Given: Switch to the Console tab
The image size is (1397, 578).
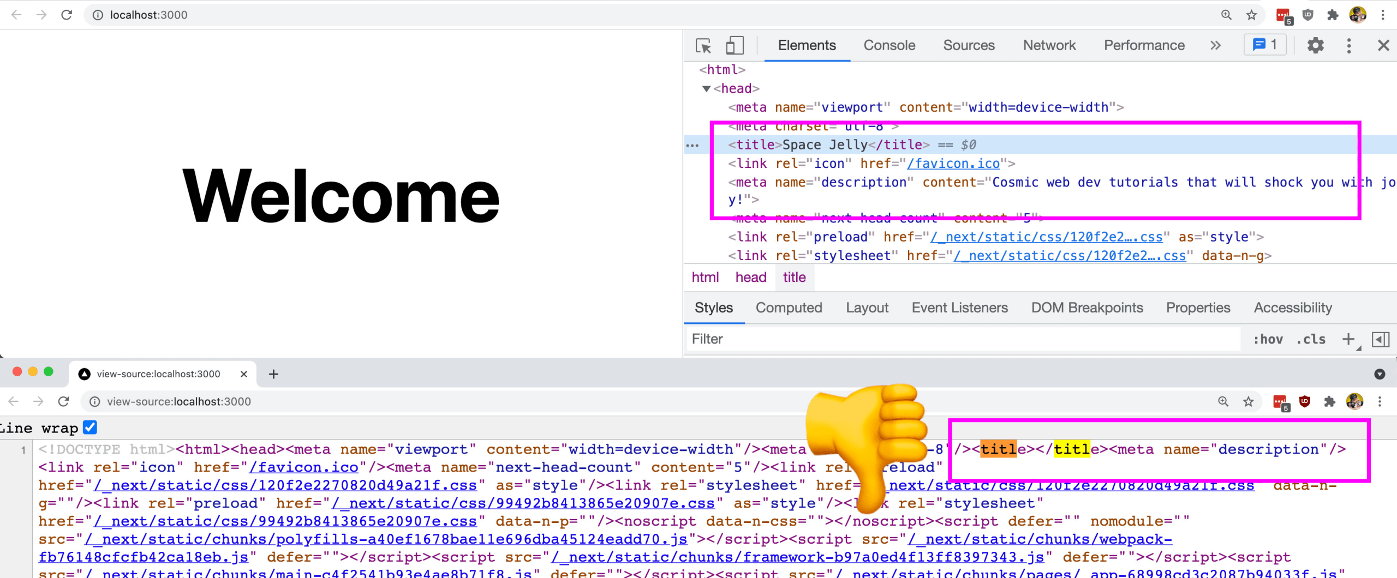Looking at the screenshot, I should [889, 45].
